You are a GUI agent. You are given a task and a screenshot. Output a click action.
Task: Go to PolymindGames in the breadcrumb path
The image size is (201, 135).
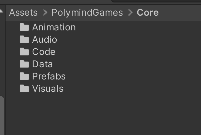(87, 13)
